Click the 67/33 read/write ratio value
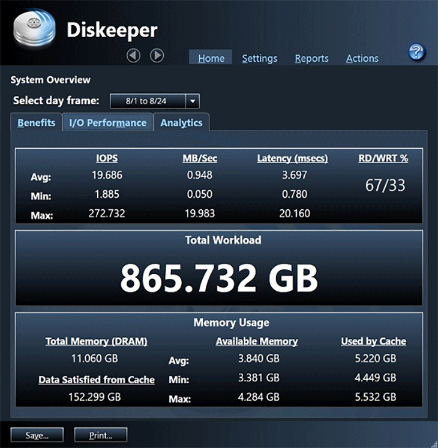Screen dimensions: 438x448 click(x=385, y=185)
